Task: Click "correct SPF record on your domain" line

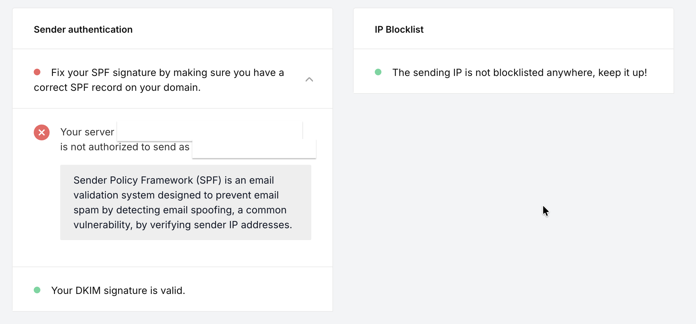Action: (117, 88)
